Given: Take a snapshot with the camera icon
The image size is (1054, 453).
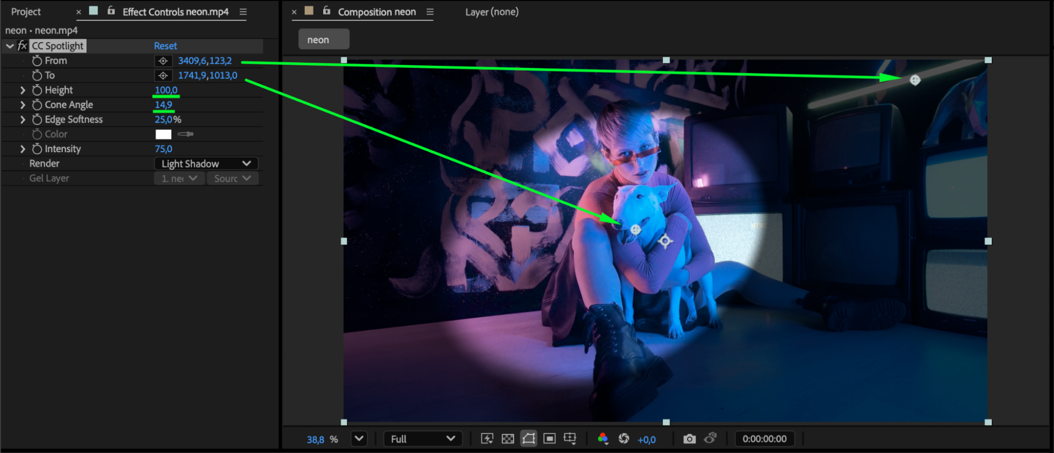Looking at the screenshot, I should [x=689, y=439].
